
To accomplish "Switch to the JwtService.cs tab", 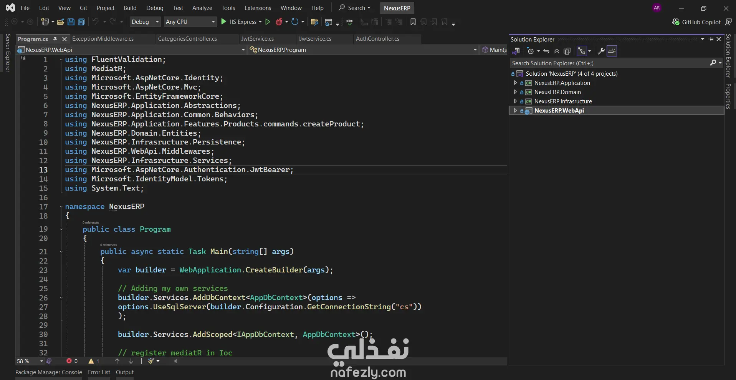I will click(257, 39).
